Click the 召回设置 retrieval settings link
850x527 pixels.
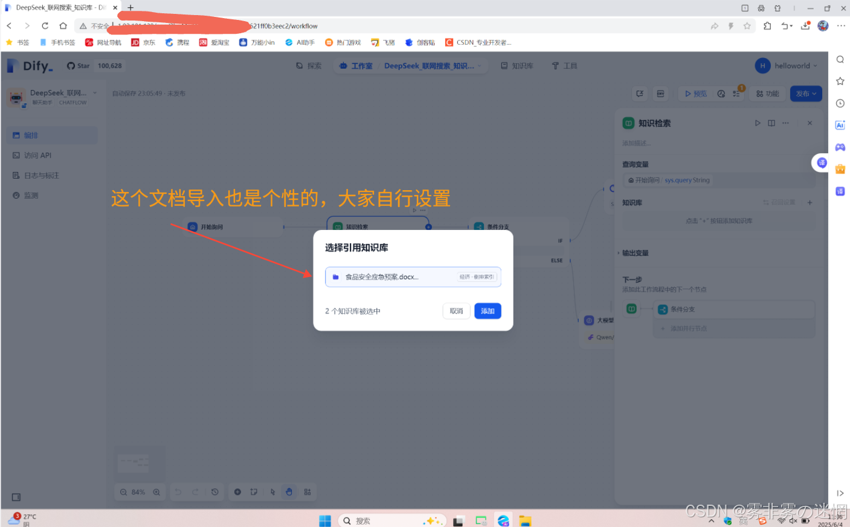[779, 203]
